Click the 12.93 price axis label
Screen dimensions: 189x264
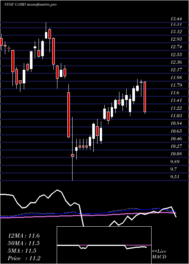(x=176, y=39)
